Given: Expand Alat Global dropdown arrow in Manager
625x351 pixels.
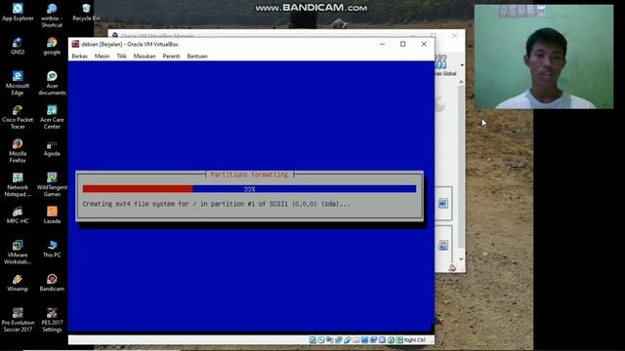Looking at the screenshot, I should (462, 65).
